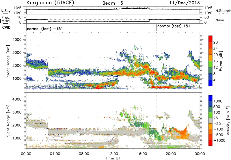
Task: Click the '-500' label on Velocity color bar
Action: 218,135
